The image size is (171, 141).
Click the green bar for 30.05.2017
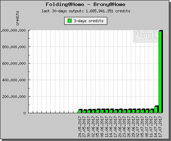89,111
